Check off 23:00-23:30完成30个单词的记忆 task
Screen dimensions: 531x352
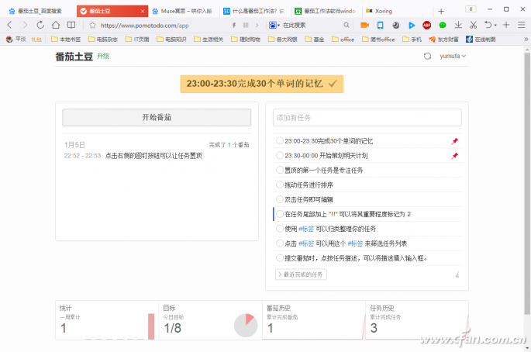tap(279, 140)
